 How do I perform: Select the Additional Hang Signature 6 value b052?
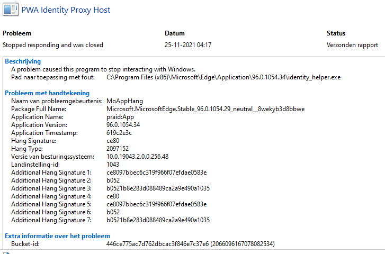113,212
